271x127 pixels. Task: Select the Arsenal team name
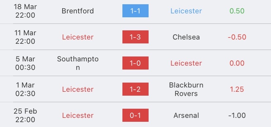pyautogui.click(x=186, y=116)
